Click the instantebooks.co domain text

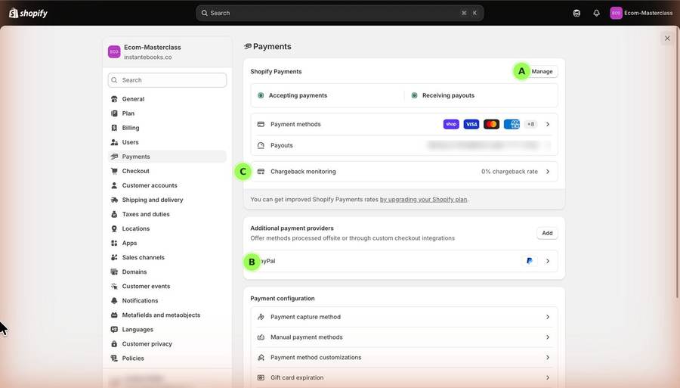(148, 57)
